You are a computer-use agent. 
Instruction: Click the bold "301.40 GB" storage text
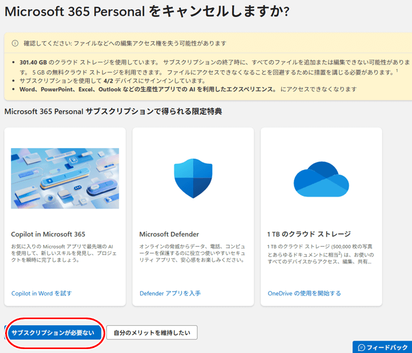tap(33, 61)
